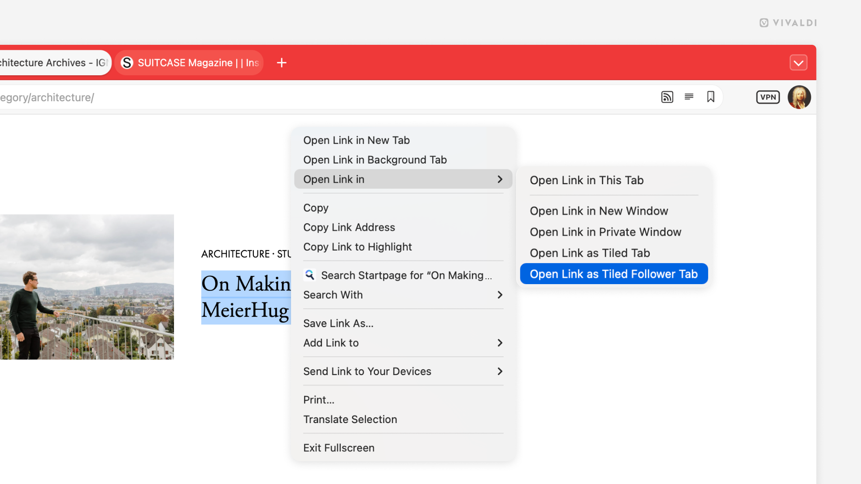Click the highlighted On Making headline
The height and width of the screenshot is (484, 861).
pos(246,284)
